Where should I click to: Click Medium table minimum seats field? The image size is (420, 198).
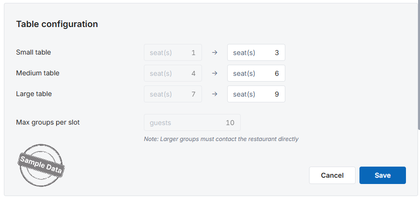[x=173, y=73]
